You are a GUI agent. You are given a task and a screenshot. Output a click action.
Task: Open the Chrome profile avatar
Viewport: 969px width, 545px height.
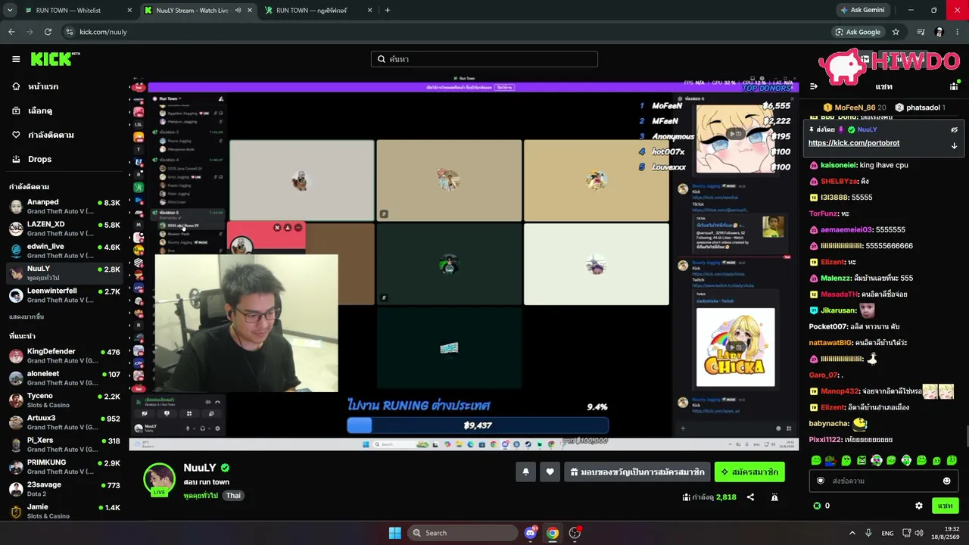tap(939, 32)
